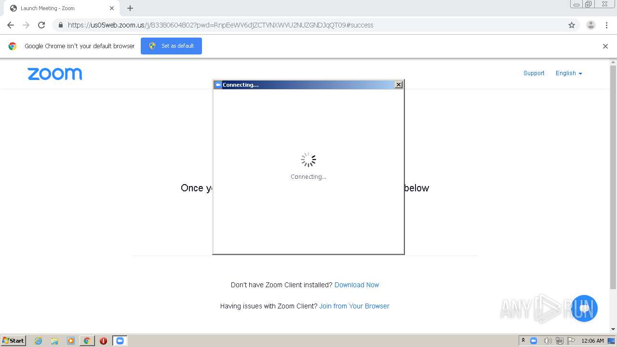View site security lock info
617x347 pixels.
(x=60, y=25)
